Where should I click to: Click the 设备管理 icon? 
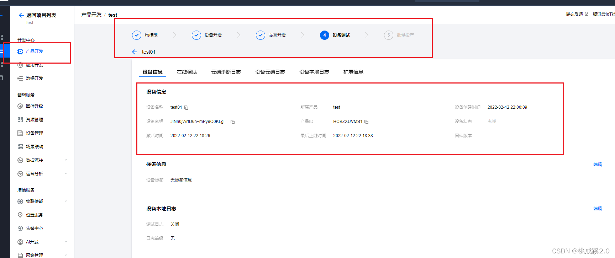[20, 133]
